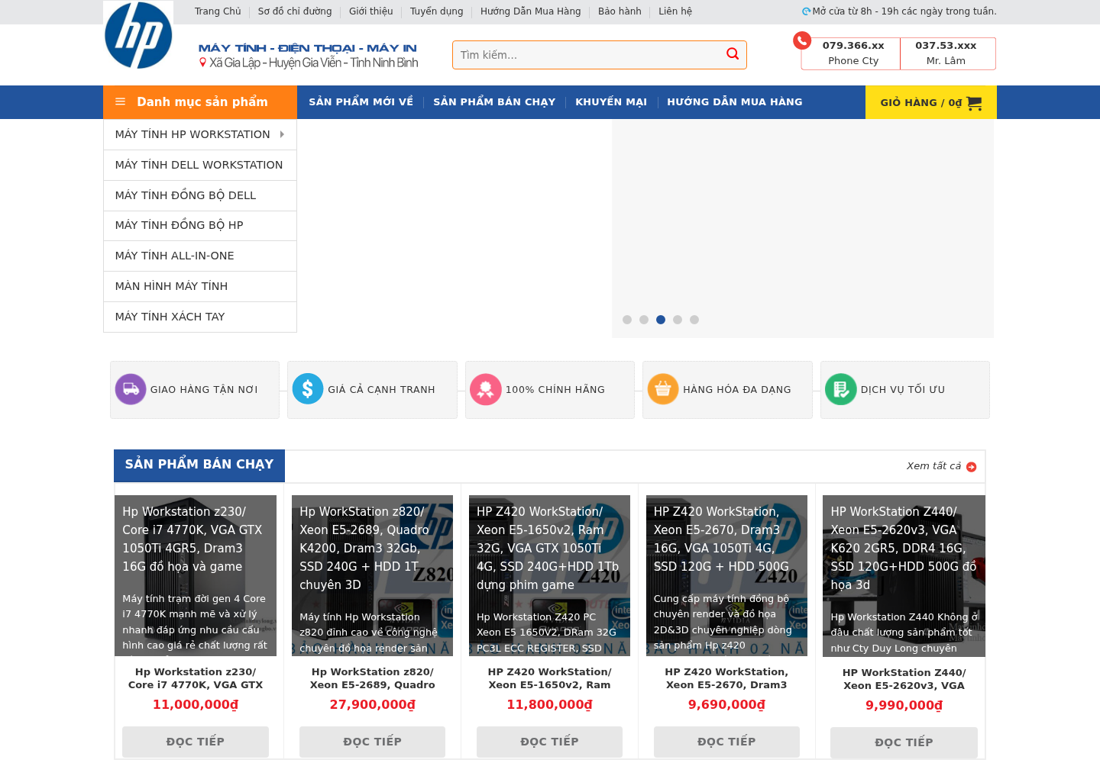The width and height of the screenshot is (1100, 763).
Task: Open KHUYẾN MẠI nav item
Action: (x=611, y=101)
